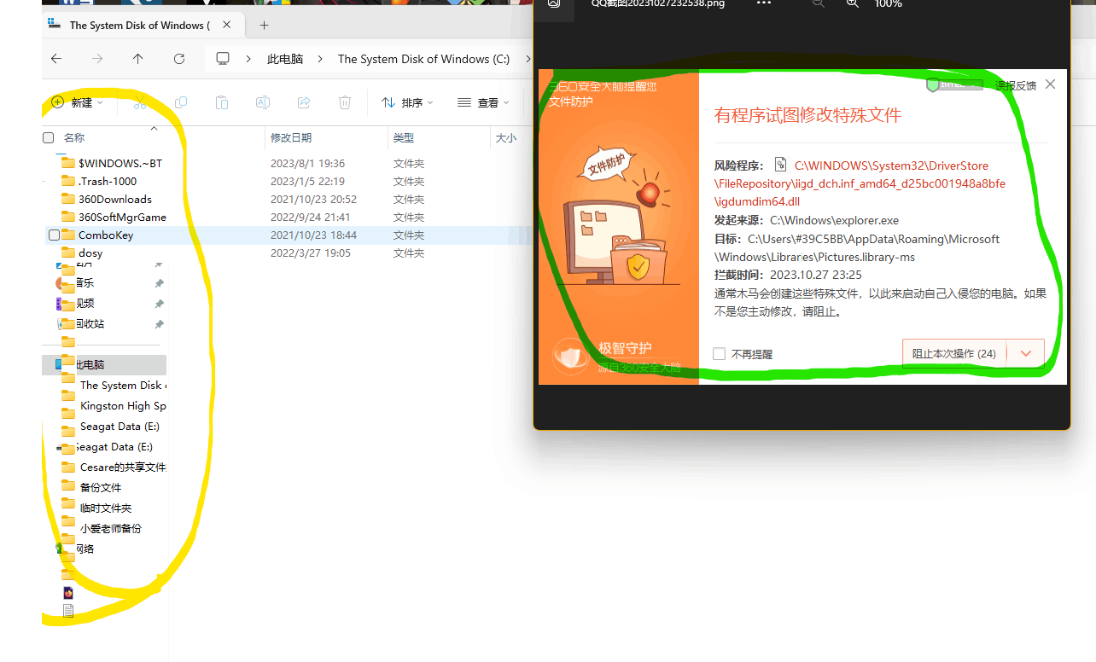Click the INTEL shield badge in popup

tap(954, 84)
